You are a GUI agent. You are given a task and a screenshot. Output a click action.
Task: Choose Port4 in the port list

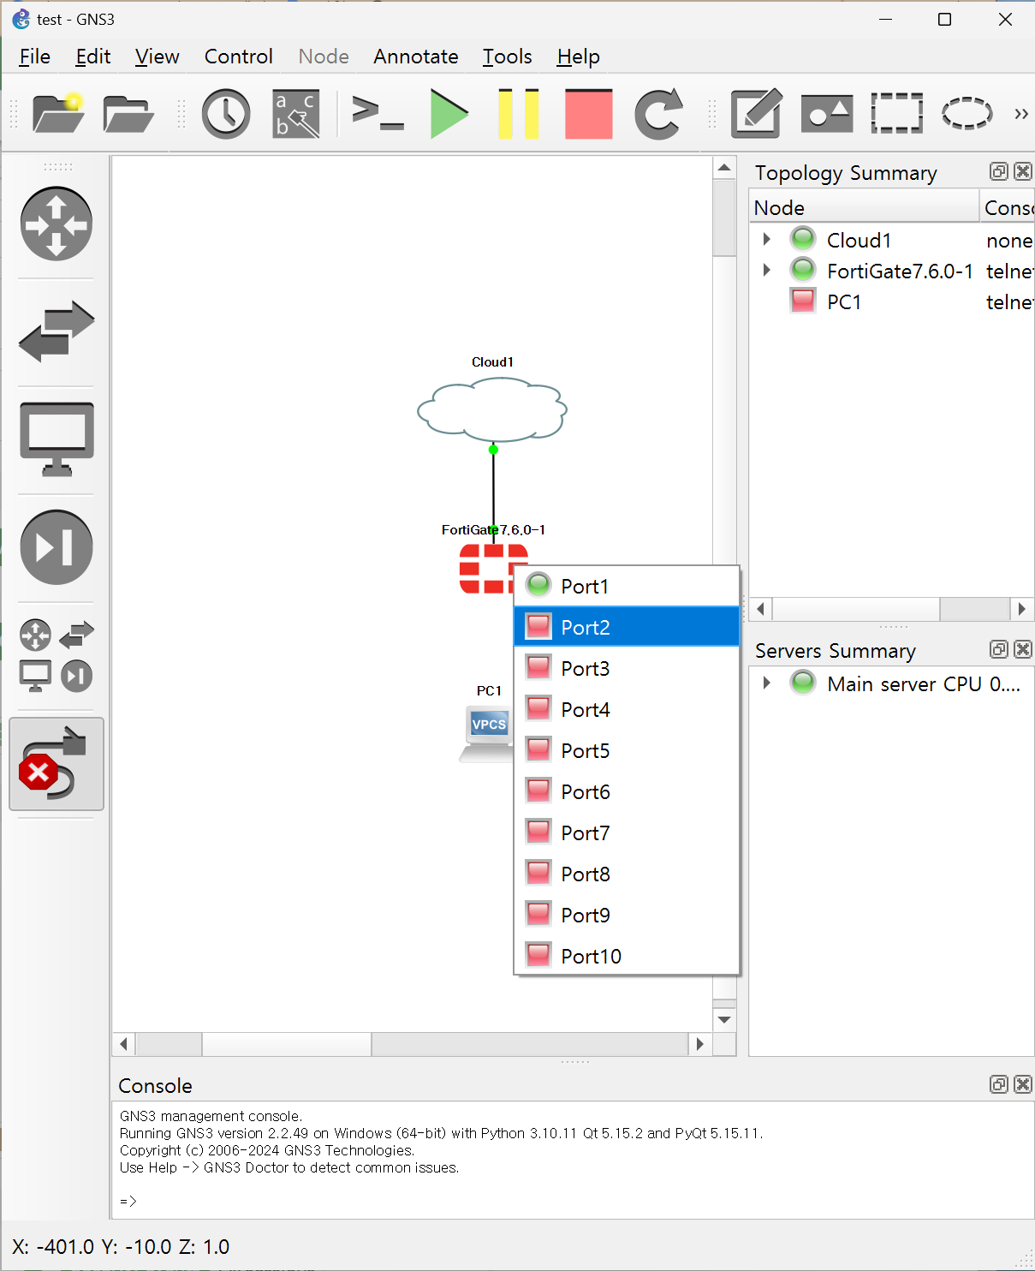627,709
